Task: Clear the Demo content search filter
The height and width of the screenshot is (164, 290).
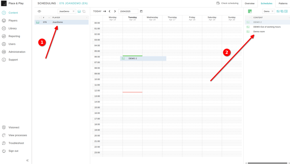Action: 272,11
